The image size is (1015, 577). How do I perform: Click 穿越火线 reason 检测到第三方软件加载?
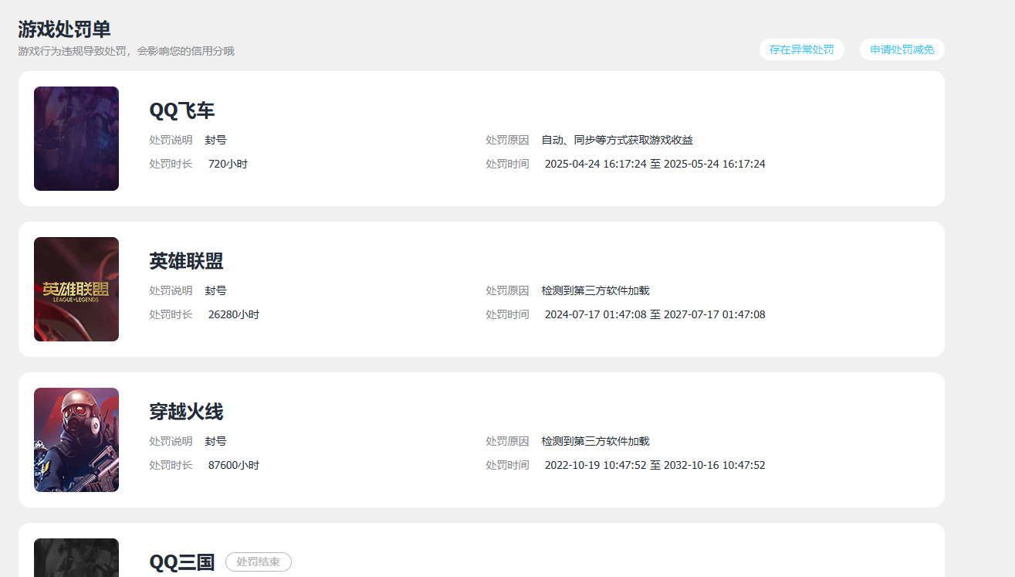coord(596,441)
